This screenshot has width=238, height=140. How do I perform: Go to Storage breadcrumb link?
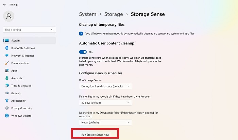[114, 14]
